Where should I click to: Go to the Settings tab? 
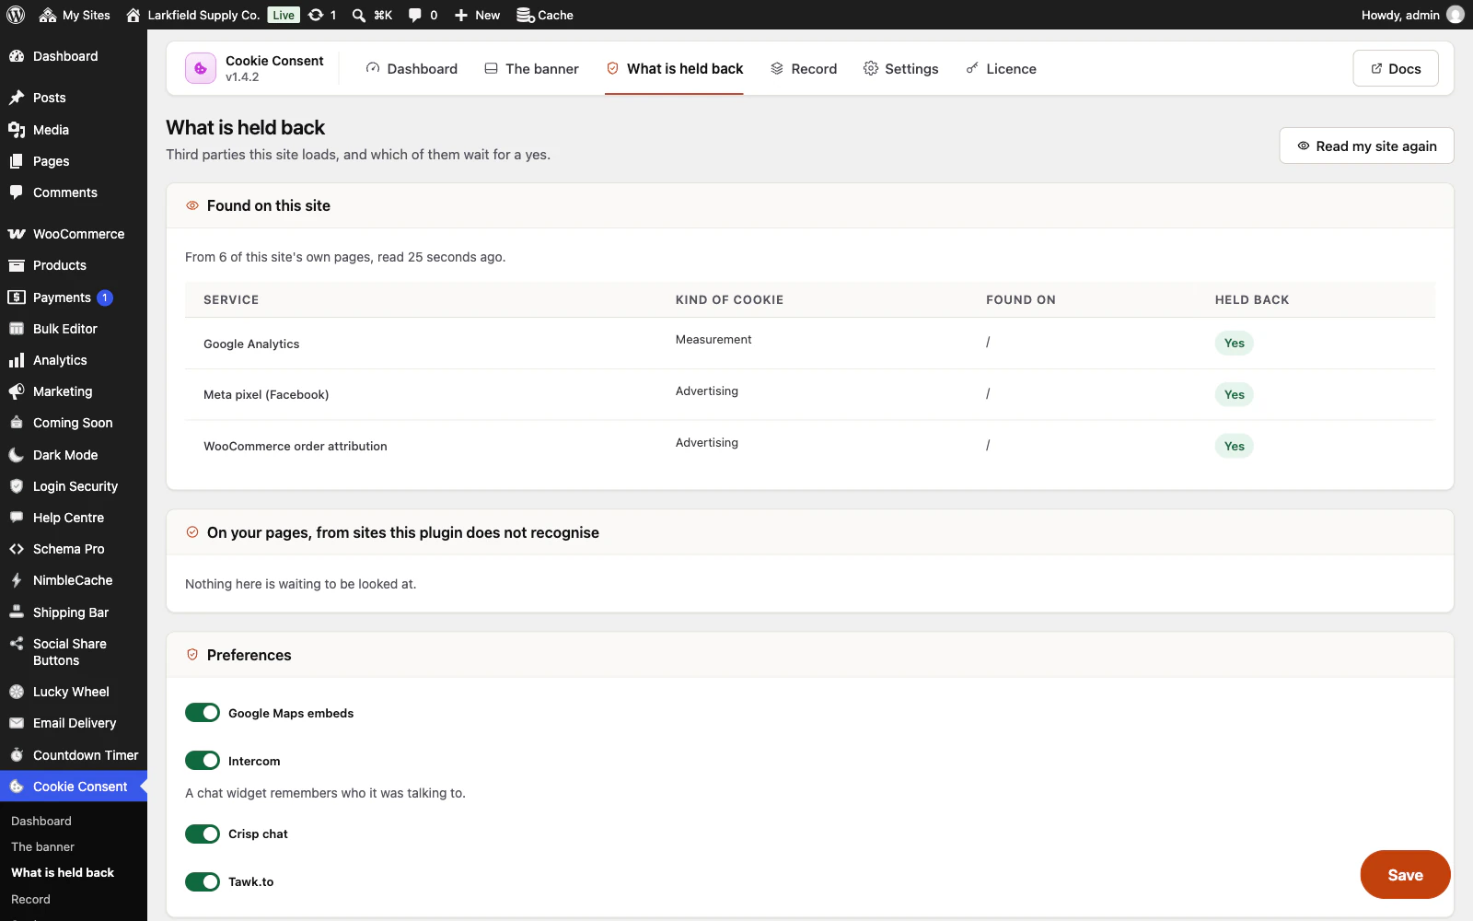pyautogui.click(x=900, y=68)
